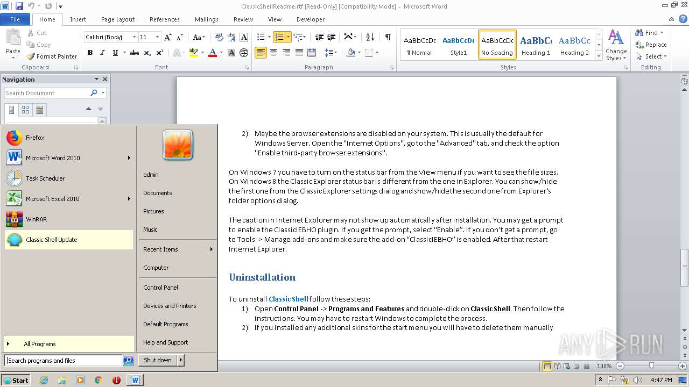Screen dimensions: 689x387
Task: Toggle bold formatting
Action: [x=90, y=53]
